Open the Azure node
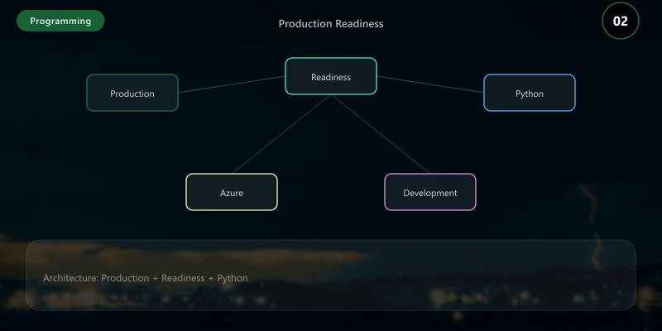The image size is (662, 331). (232, 192)
